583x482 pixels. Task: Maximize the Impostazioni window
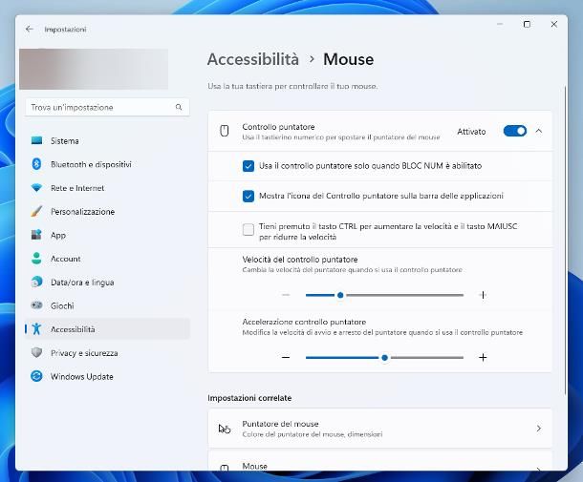pyautogui.click(x=527, y=25)
